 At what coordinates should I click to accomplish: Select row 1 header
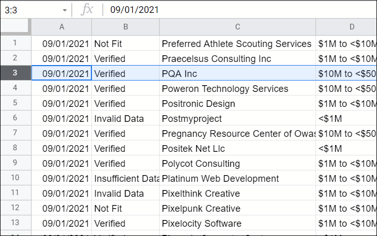(16, 43)
